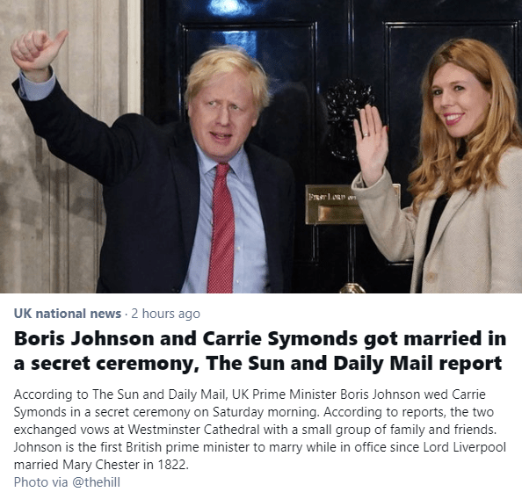522x492 pixels.
Task: Open the headline about the secret ceremony
Action: [260, 351]
